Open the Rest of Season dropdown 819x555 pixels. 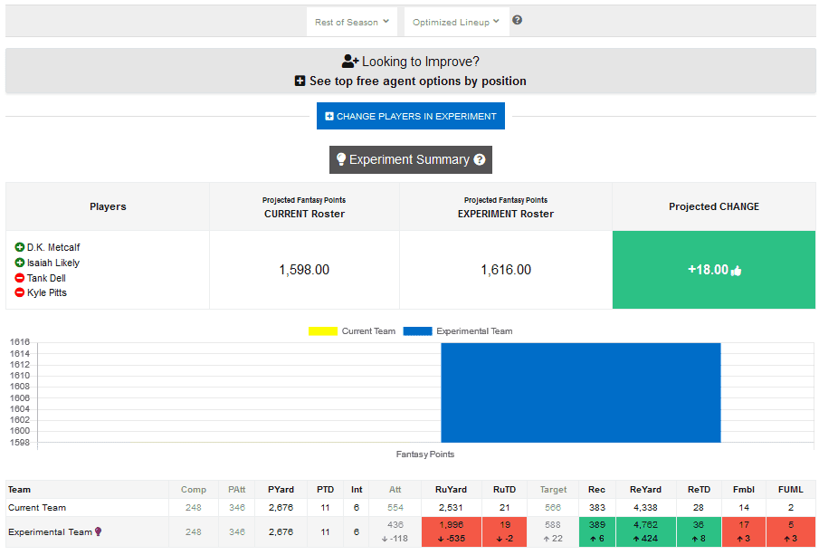351,21
